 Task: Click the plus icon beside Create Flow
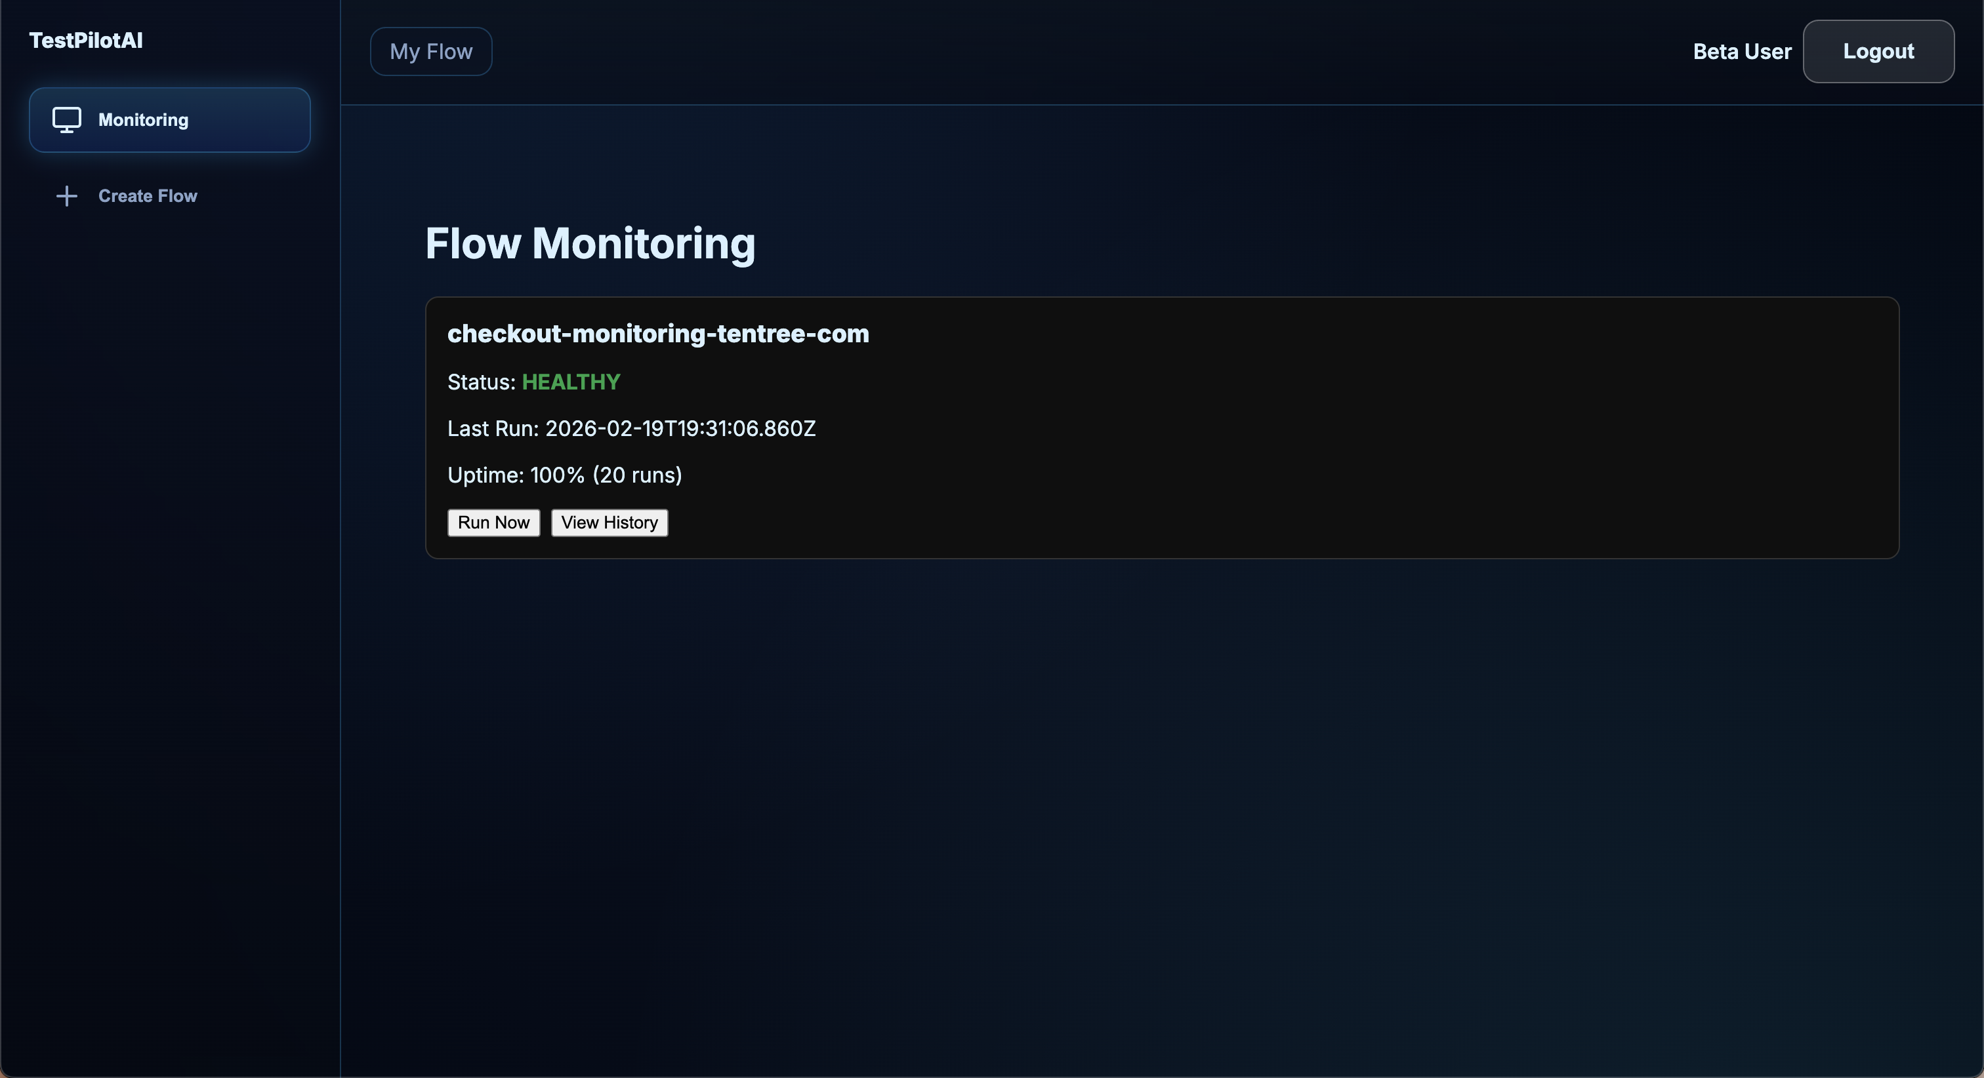66,195
